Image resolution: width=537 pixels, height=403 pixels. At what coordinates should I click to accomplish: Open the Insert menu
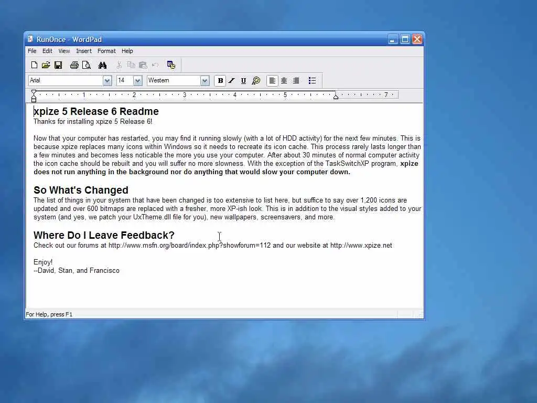coord(84,51)
